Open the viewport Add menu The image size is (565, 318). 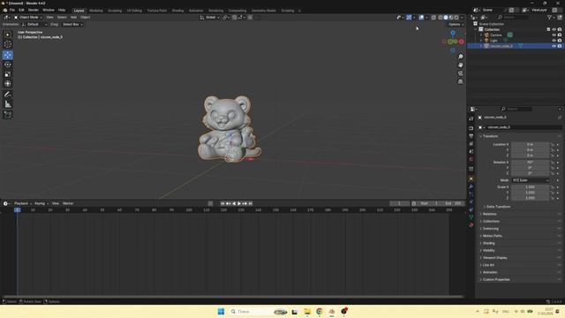(73, 18)
